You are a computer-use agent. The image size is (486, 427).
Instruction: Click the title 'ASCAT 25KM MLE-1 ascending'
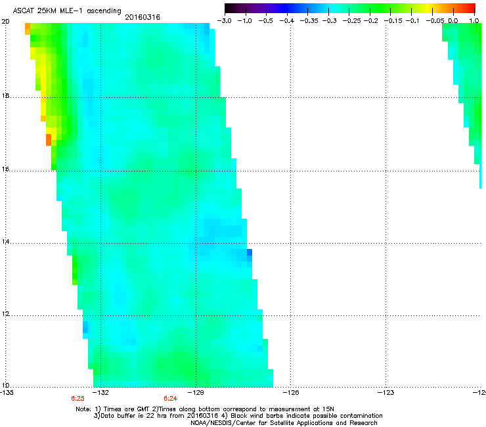[x=67, y=11]
